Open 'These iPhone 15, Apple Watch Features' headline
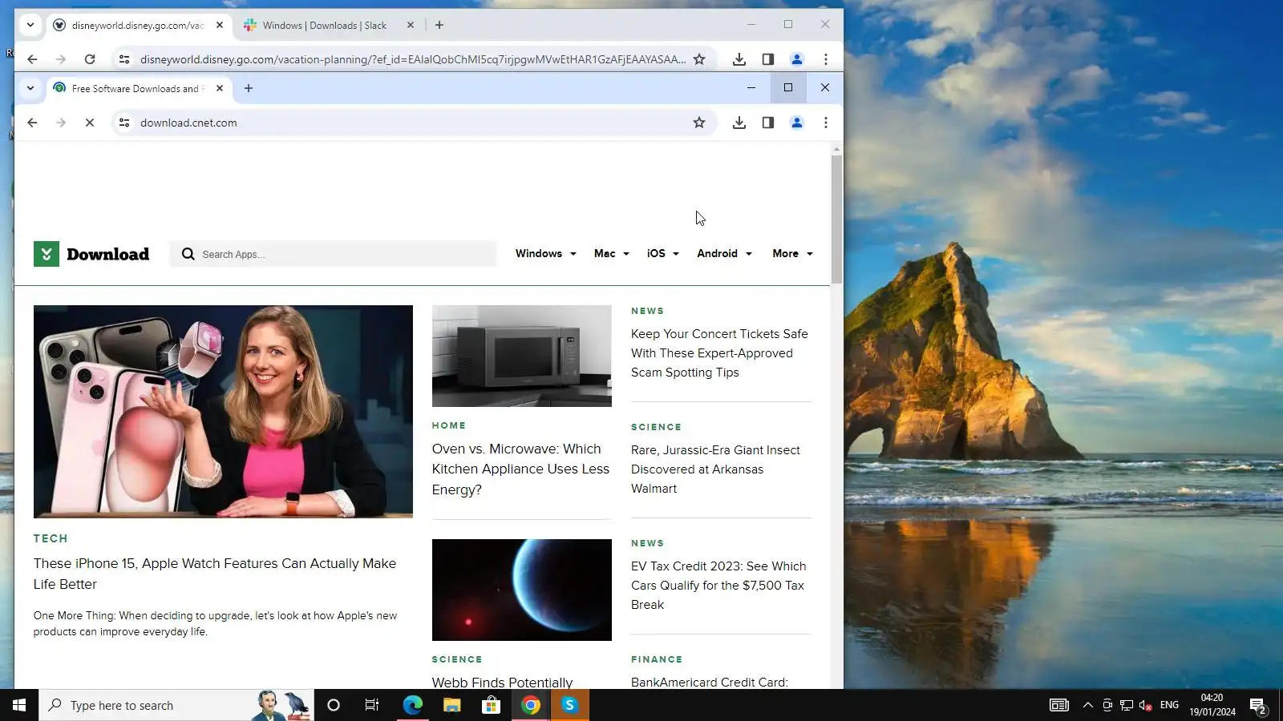The height and width of the screenshot is (721, 1283). coord(215,574)
